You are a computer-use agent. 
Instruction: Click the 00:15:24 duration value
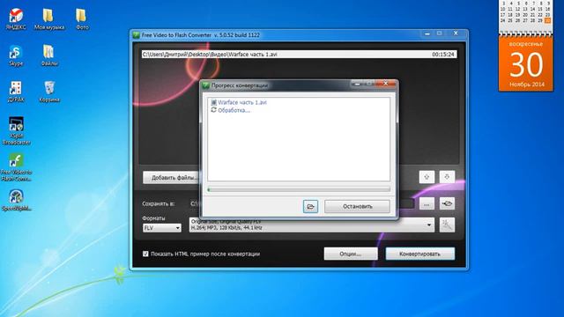click(x=443, y=55)
